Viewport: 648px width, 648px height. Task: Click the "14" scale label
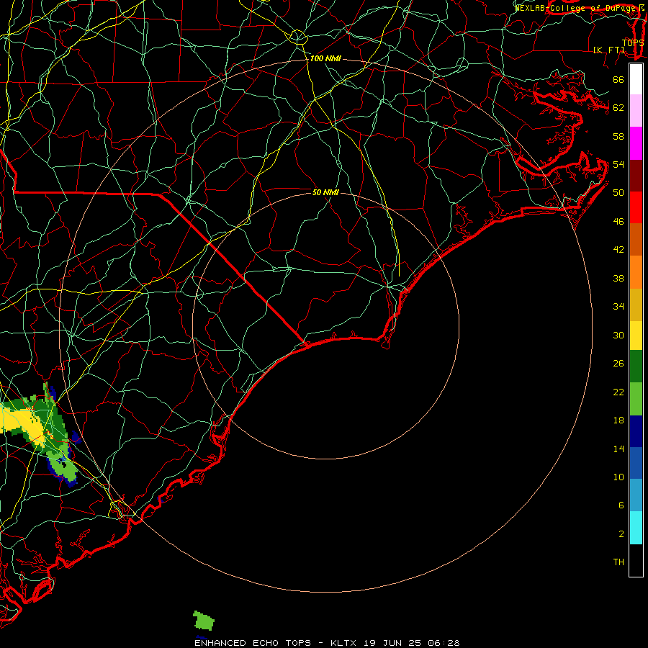tap(618, 449)
